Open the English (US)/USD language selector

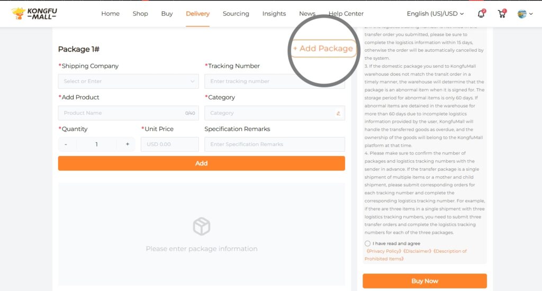pos(435,14)
